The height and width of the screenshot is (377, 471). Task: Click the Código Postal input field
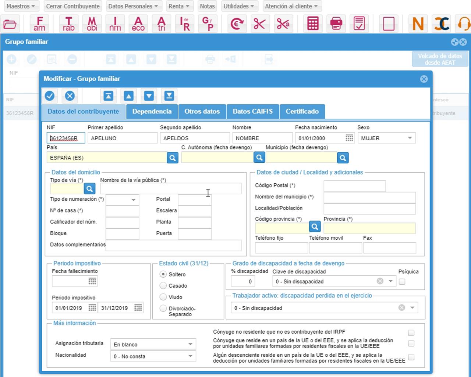pyautogui.click(x=354, y=186)
